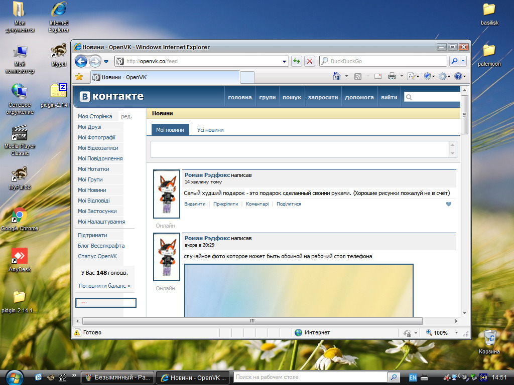The image size is (514, 385).
Task: Click the OpenVK header search field
Action: click(432, 97)
